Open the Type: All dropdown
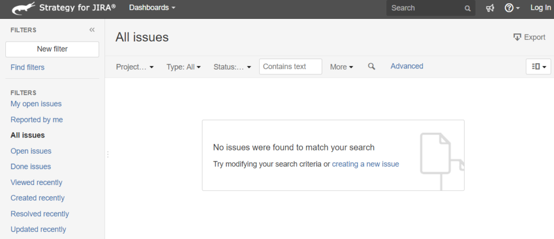This screenshot has width=554, height=239. pyautogui.click(x=183, y=67)
